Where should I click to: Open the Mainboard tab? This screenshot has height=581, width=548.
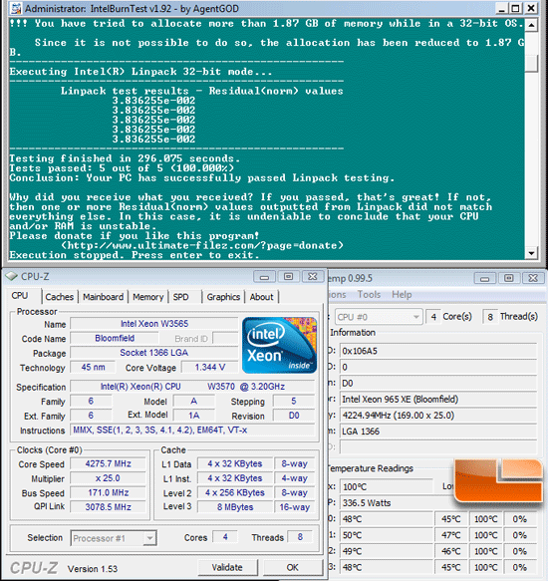pyautogui.click(x=103, y=297)
